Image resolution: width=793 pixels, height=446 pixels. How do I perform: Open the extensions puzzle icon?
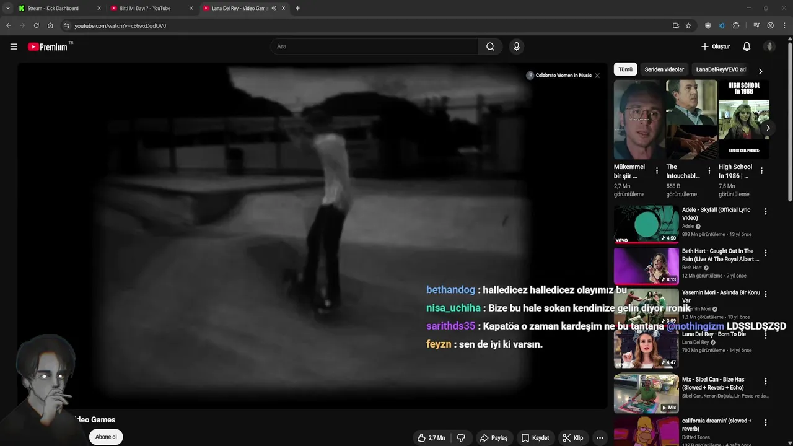pos(736,25)
